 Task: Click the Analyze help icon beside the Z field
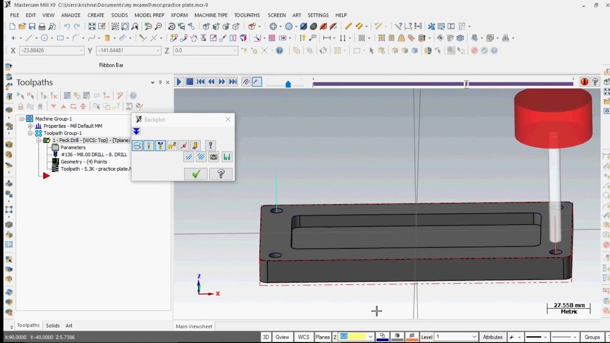click(x=280, y=50)
